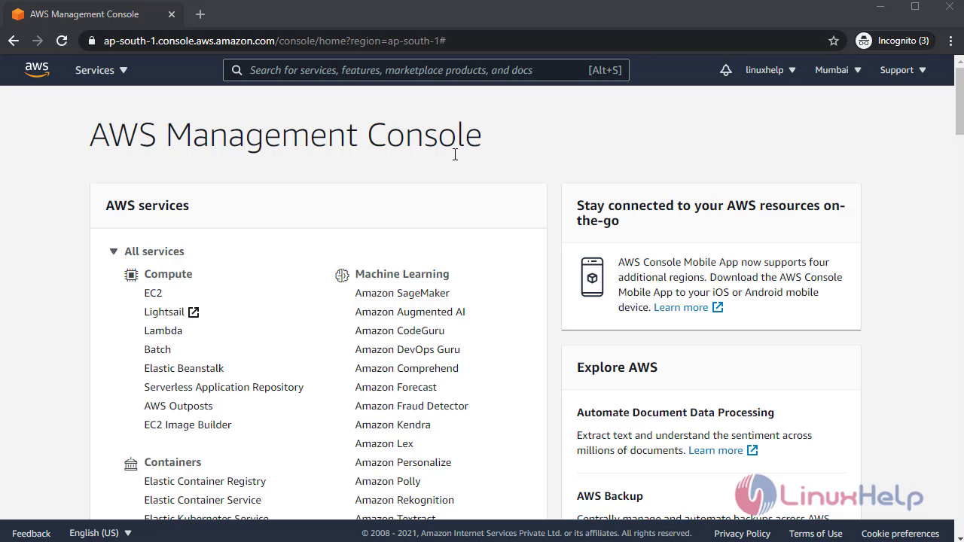Open the notifications bell icon
Image resolution: width=964 pixels, height=542 pixels.
pos(726,70)
